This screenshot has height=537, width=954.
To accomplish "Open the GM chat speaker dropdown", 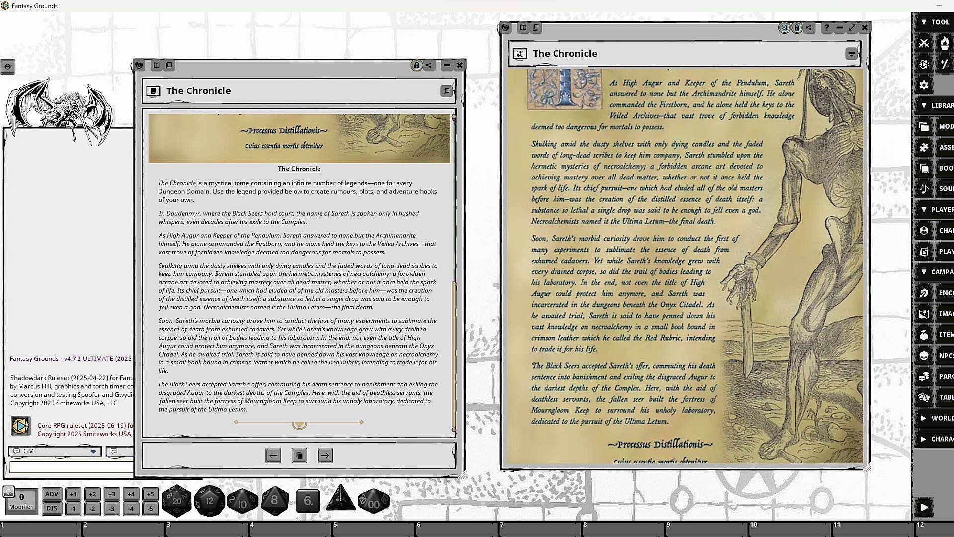I will coord(93,451).
